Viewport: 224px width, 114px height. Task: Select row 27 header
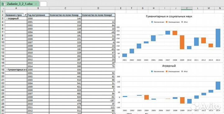click(x=2, y=100)
